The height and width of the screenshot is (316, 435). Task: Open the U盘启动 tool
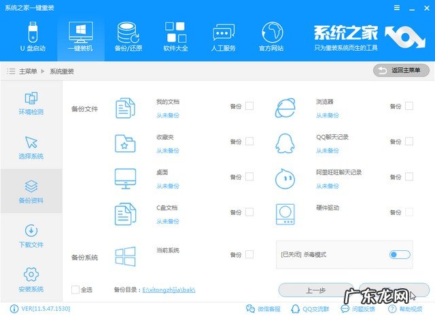[33, 37]
